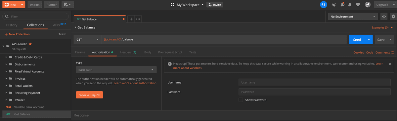Viewport: 397px width, 121px height.
Task: Send the Get Balance request
Action: (x=357, y=40)
